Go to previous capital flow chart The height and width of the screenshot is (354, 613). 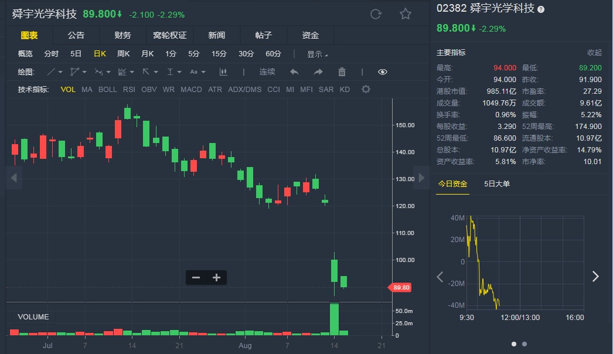pos(440,277)
